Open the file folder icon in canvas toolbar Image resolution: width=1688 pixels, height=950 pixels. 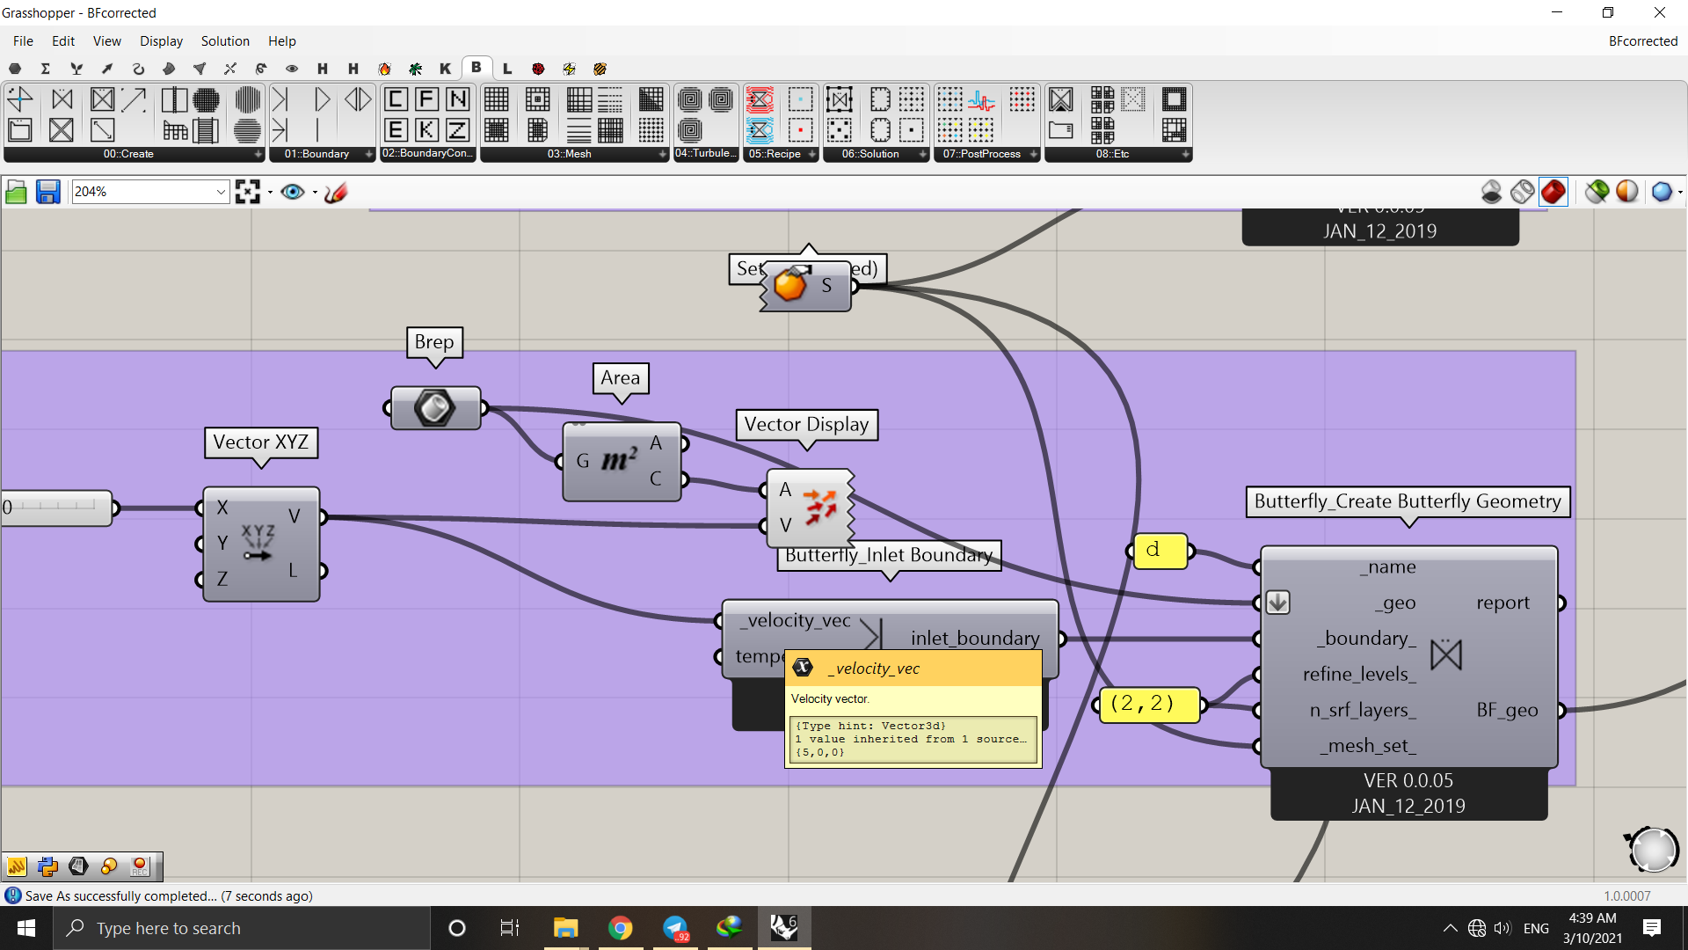[x=16, y=192]
